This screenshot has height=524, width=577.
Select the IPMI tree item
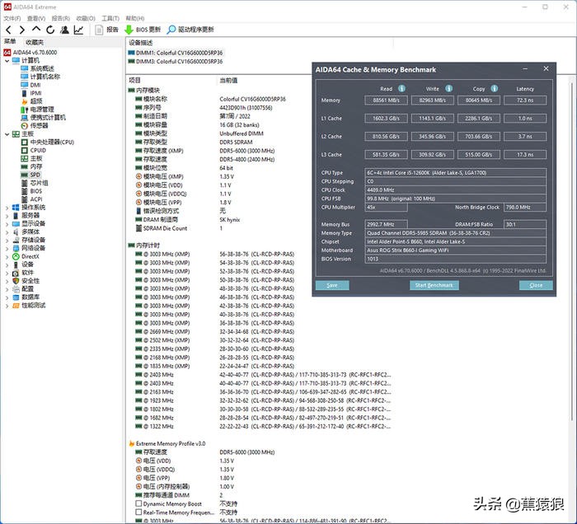point(35,93)
